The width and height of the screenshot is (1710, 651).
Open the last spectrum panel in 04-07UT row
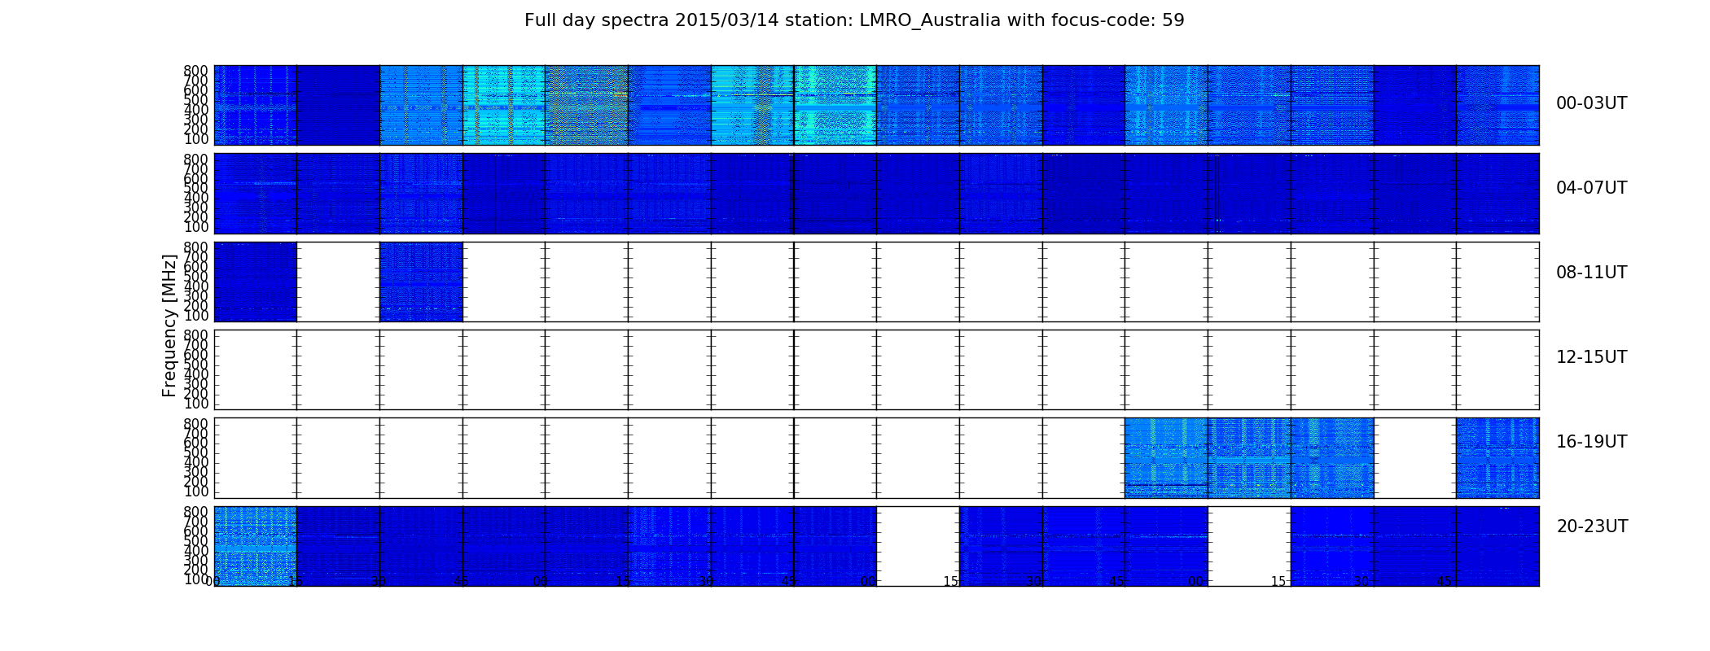pyautogui.click(x=1497, y=194)
